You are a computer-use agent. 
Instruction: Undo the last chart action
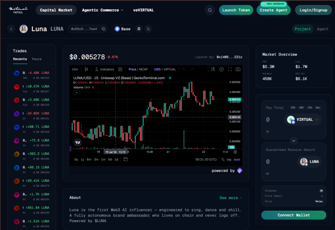[184, 69]
